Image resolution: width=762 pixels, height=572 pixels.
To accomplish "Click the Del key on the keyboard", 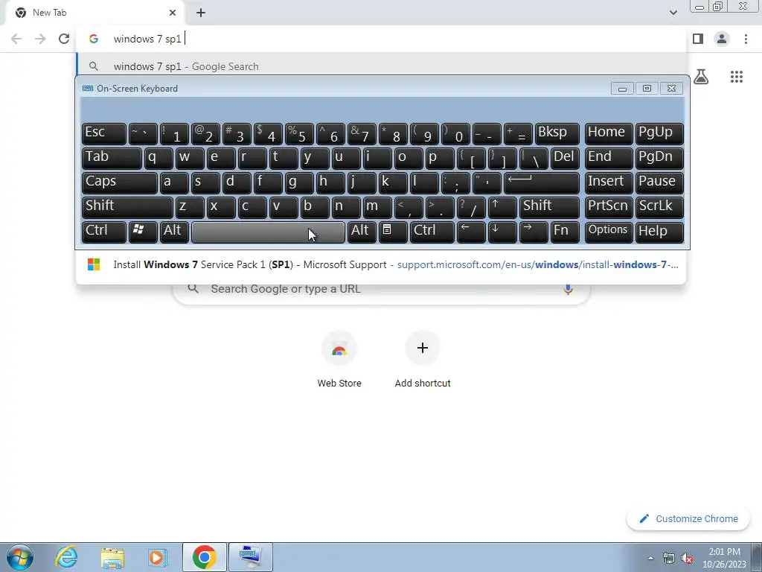I will [565, 158].
